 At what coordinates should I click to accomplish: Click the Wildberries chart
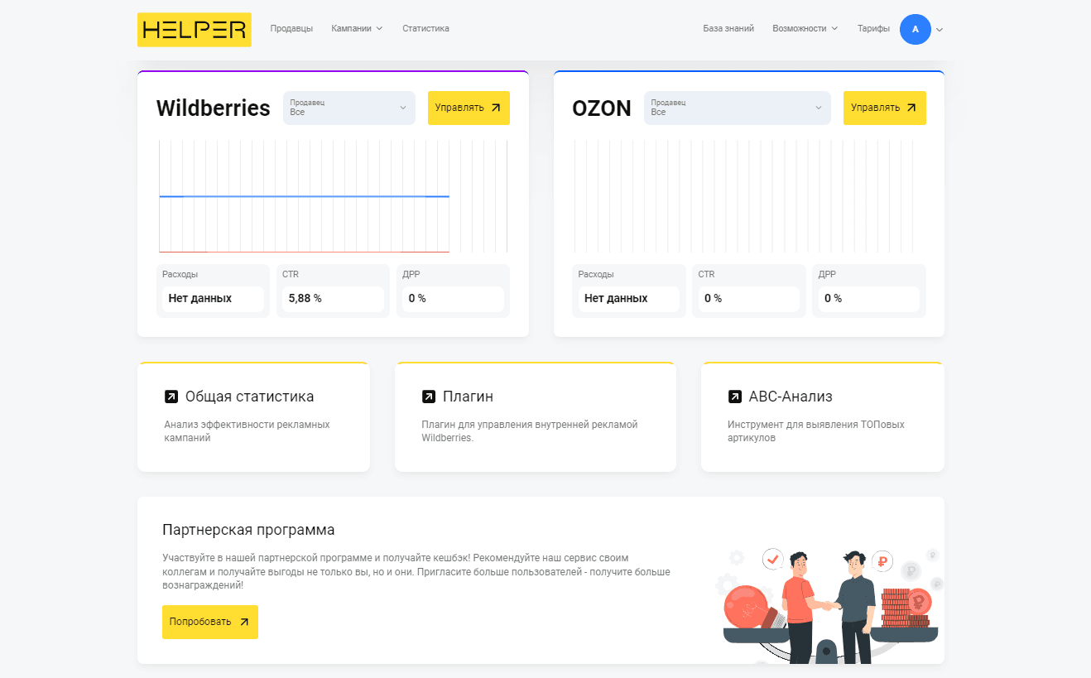[x=333, y=196]
